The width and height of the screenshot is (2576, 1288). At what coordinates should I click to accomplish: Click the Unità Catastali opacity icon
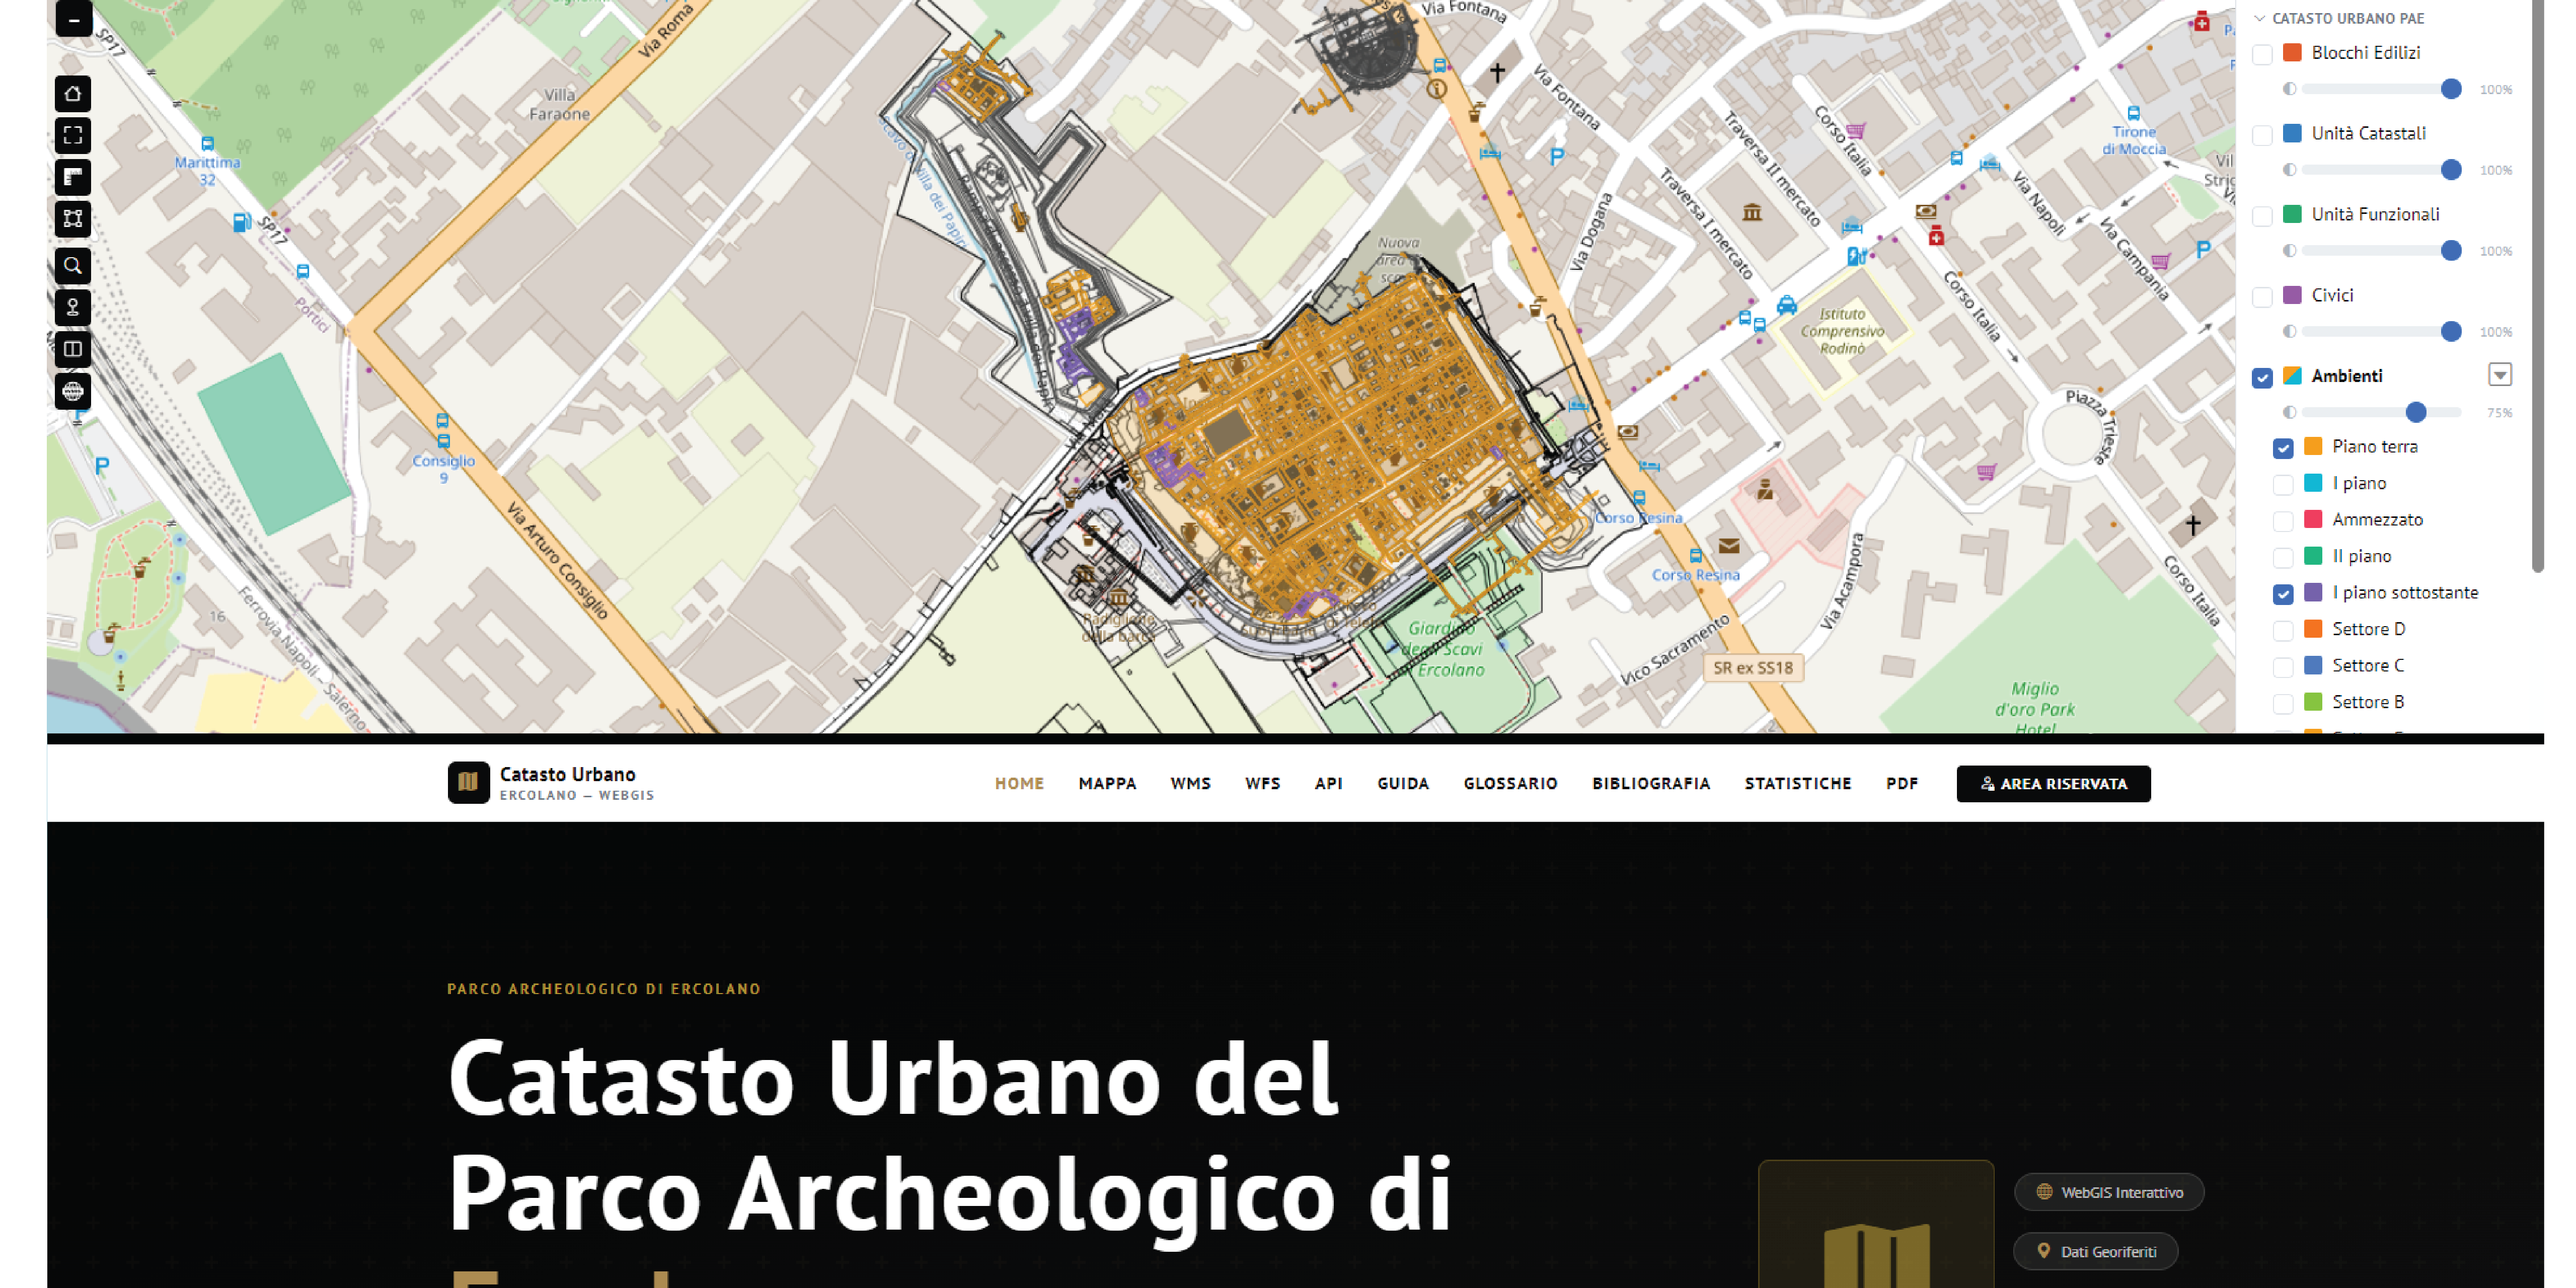coord(2289,170)
